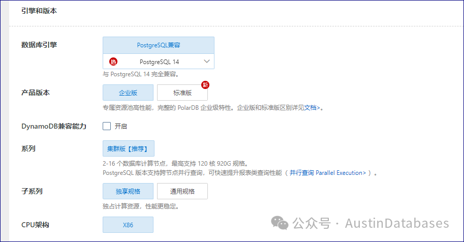The height and width of the screenshot is (242, 464).
Task: Click the 子系列 label
Action: point(32,191)
